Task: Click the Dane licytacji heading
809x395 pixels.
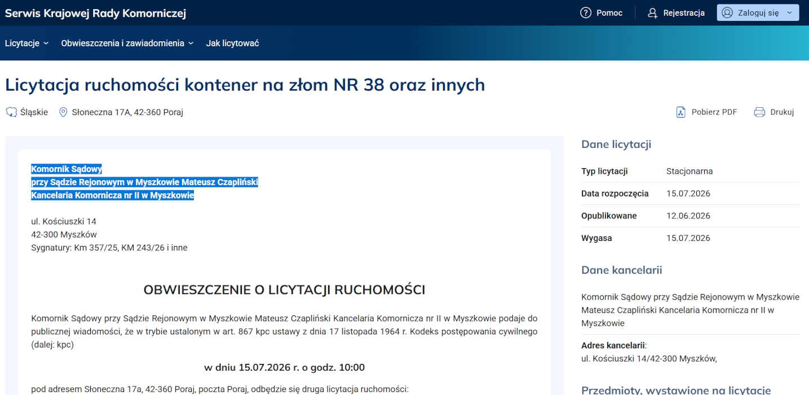Action: (x=616, y=144)
